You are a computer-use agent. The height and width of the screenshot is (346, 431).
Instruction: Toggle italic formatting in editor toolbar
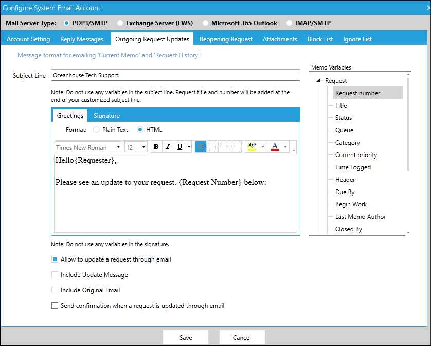[x=168, y=147]
